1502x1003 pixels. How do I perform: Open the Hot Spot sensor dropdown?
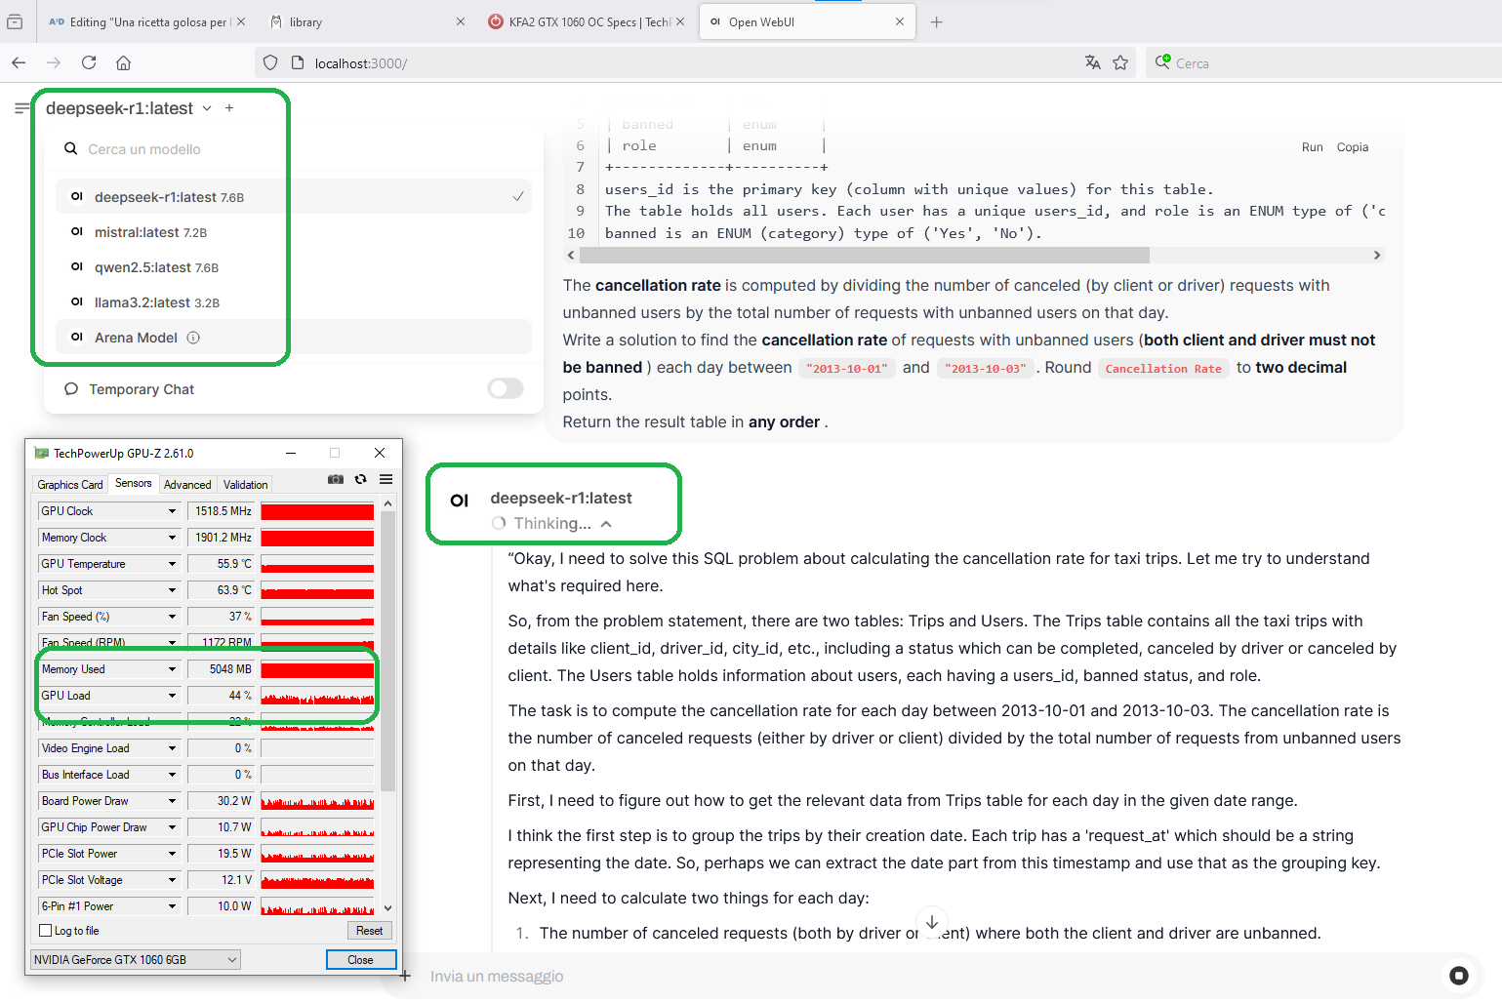tap(173, 590)
